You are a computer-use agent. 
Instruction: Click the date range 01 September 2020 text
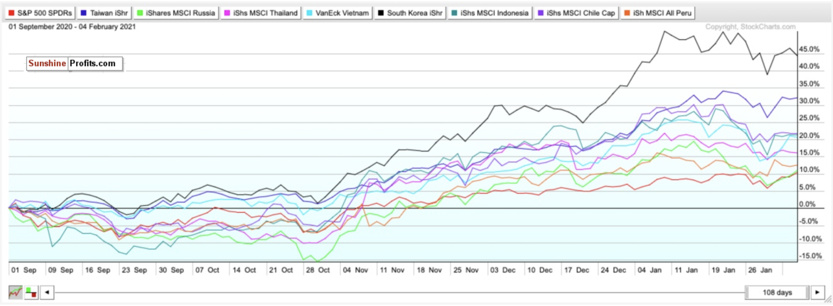tap(72, 27)
